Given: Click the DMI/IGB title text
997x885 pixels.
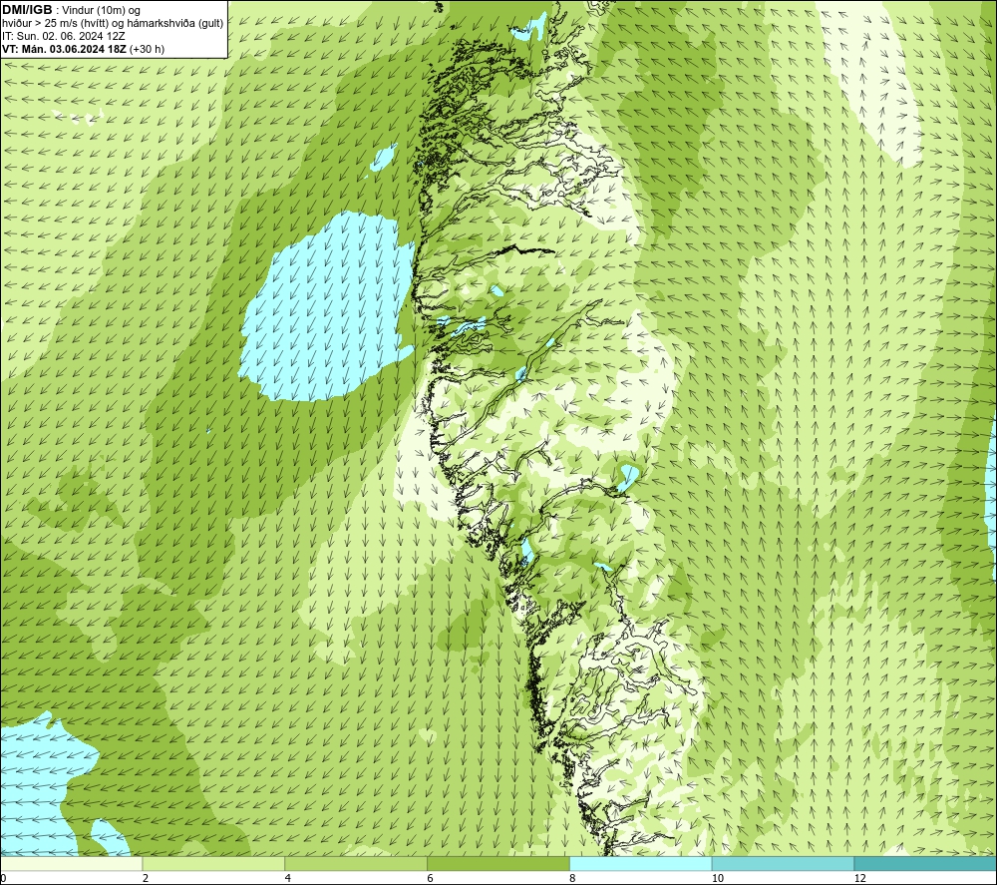Looking at the screenshot, I should (x=27, y=10).
